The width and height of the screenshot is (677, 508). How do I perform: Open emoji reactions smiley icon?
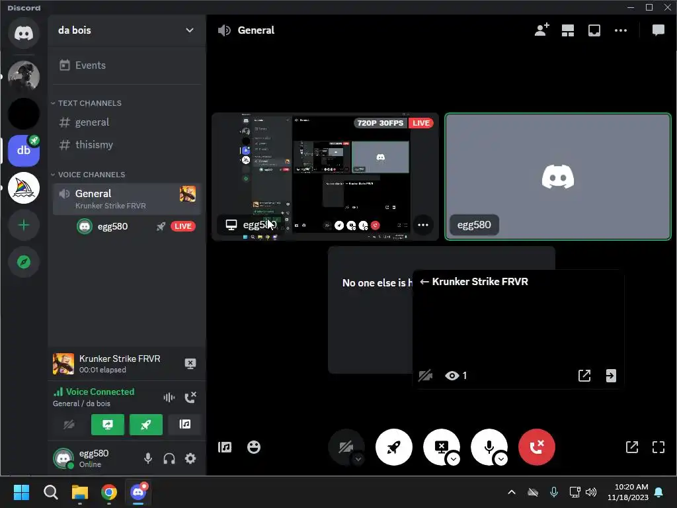pyautogui.click(x=254, y=447)
